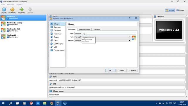Image resolution: width=188 pixels, height=106 pixels.
Task: Select Windows 10 VM in list
Action: click(x=23, y=36)
